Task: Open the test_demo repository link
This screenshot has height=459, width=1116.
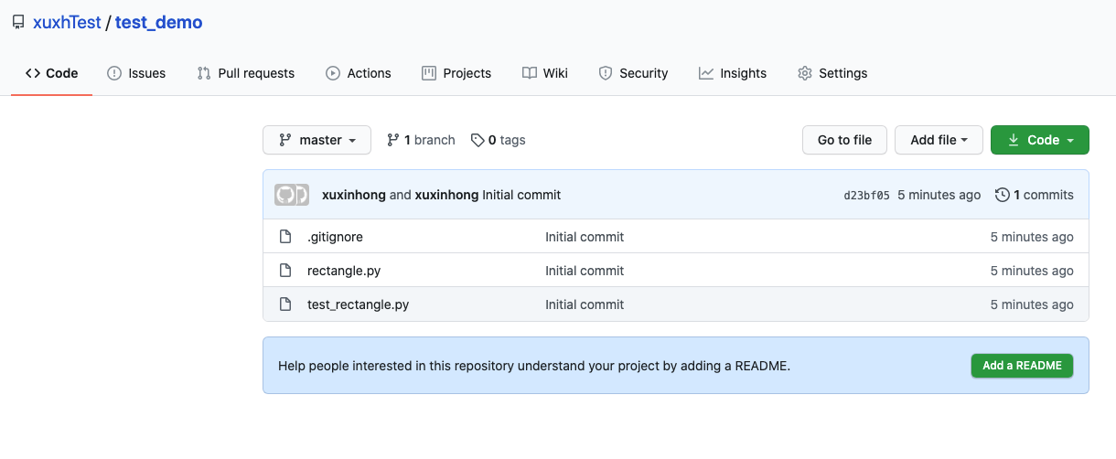Action: [159, 23]
